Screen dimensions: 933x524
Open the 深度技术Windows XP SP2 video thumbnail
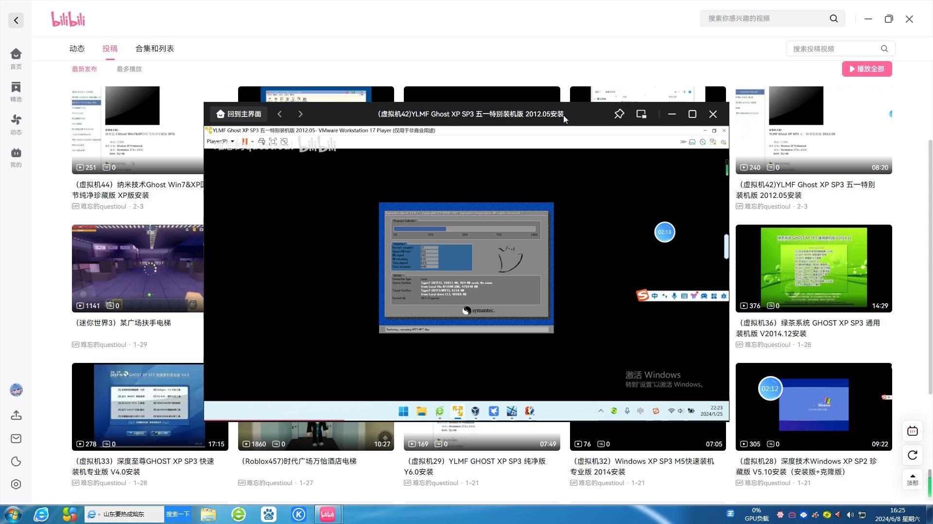click(814, 407)
